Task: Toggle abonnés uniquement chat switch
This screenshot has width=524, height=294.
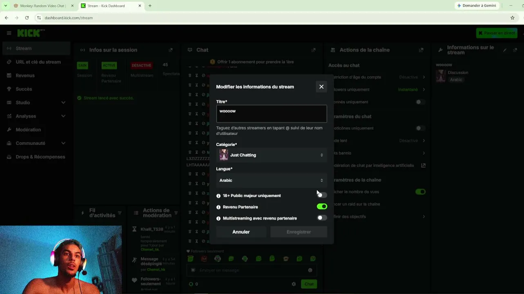Action: tap(420, 102)
